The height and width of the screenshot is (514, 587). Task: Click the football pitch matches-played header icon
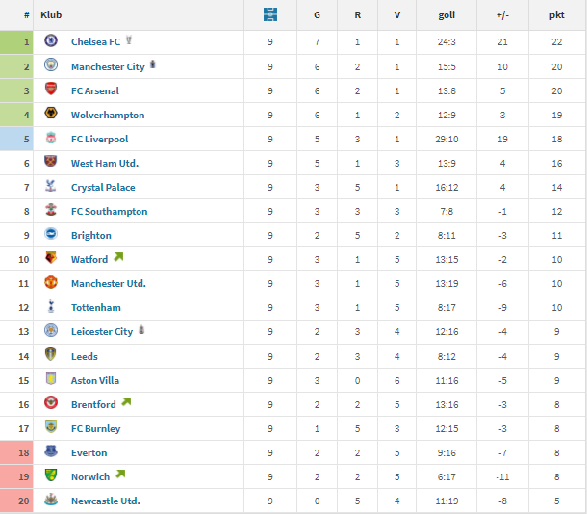(270, 14)
